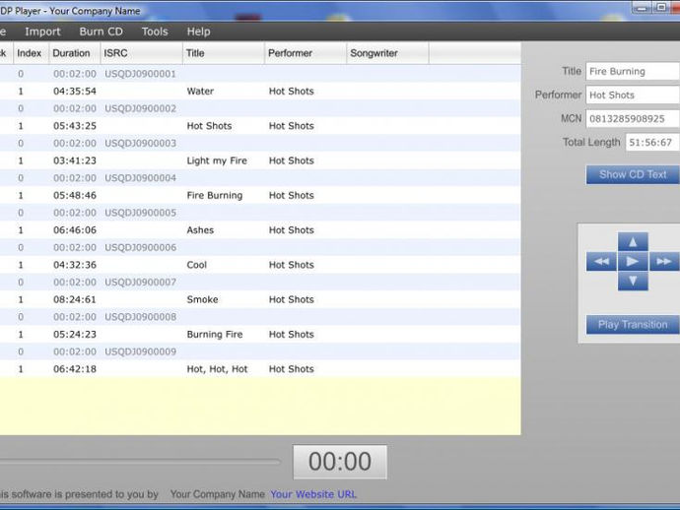Click the play button
The image size is (680, 510).
[x=633, y=261]
